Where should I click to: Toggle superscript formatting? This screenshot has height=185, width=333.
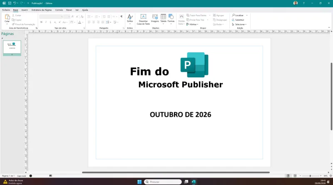coord(60,22)
